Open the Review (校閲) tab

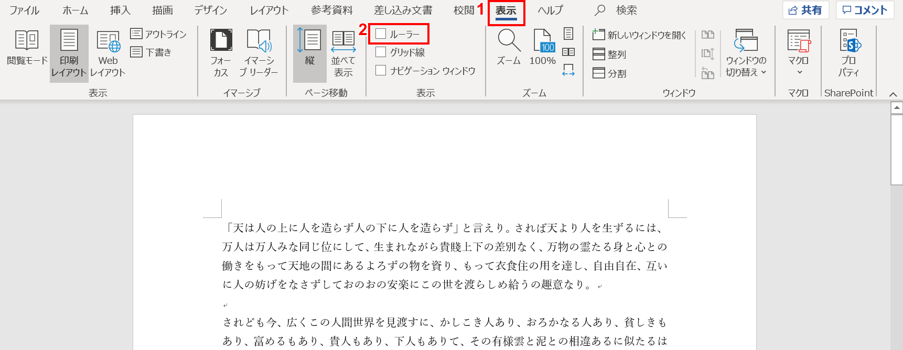click(464, 10)
